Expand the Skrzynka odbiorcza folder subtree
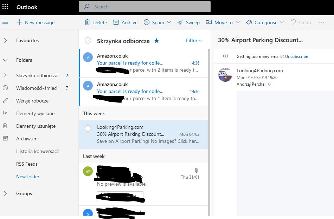The width and height of the screenshot is (334, 219). point(5,75)
